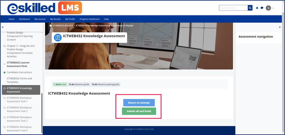
Task: Toggle Candidate Instructions green completion dot
Action: point(4,72)
